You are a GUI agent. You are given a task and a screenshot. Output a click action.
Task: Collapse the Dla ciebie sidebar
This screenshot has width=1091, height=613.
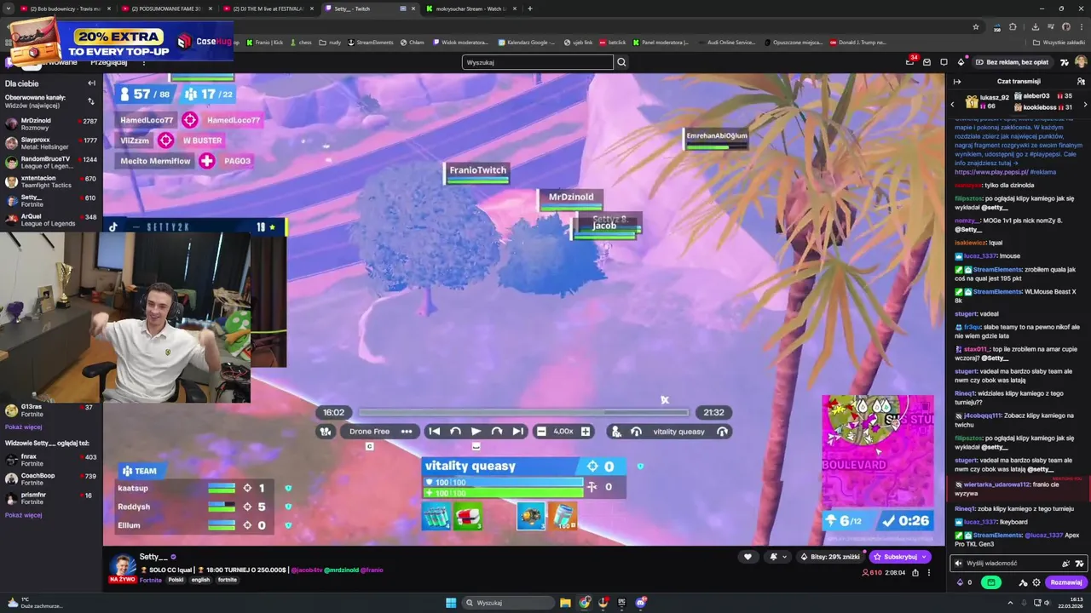(91, 83)
